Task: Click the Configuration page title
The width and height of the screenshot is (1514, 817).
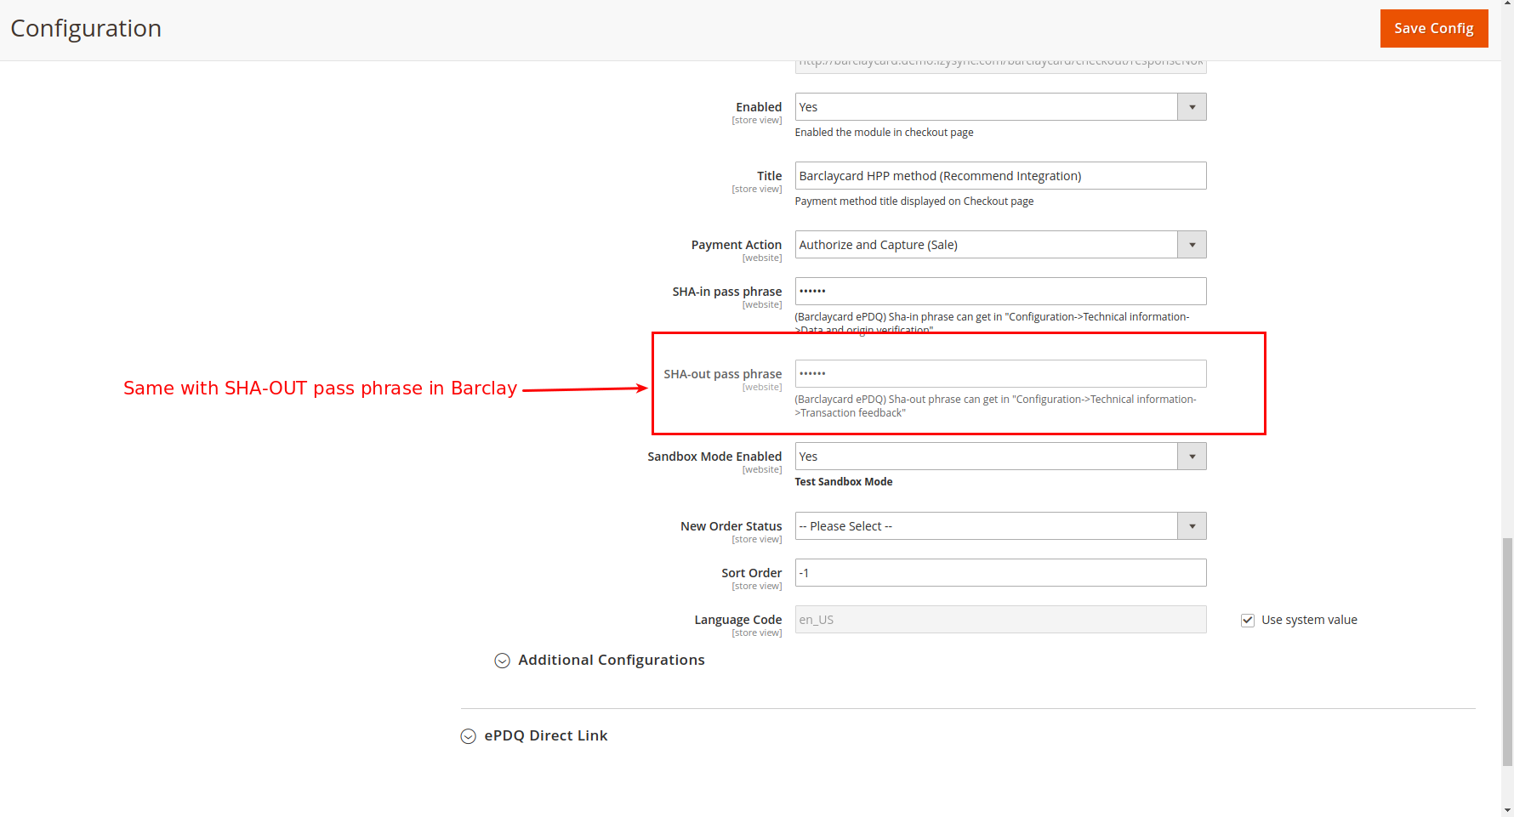Action: [x=86, y=28]
